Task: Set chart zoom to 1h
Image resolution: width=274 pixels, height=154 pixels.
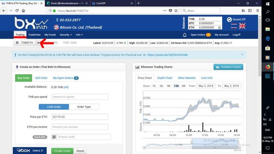Action: 154,86
